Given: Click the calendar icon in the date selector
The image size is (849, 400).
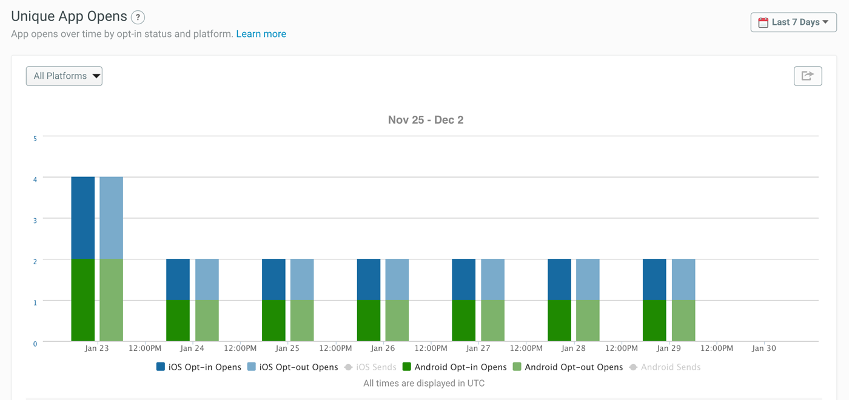Looking at the screenshot, I should tap(762, 22).
